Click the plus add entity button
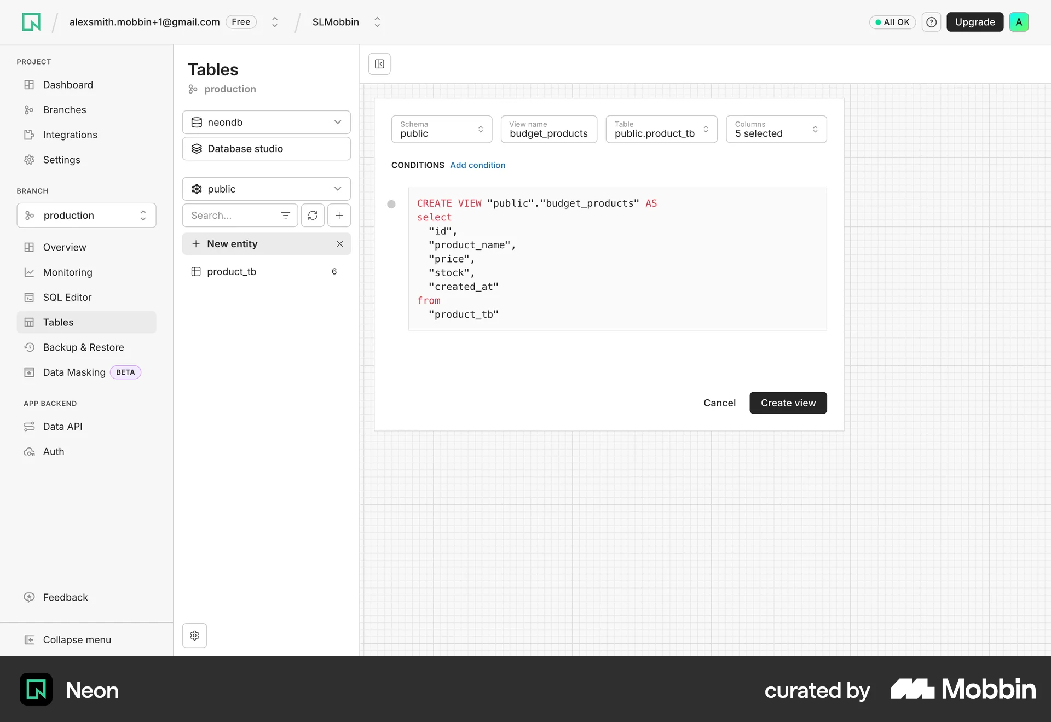This screenshot has height=722, width=1051. (339, 216)
